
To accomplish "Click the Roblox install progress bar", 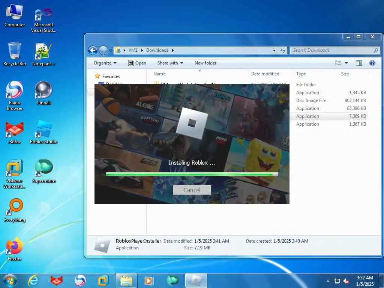I will (192, 174).
